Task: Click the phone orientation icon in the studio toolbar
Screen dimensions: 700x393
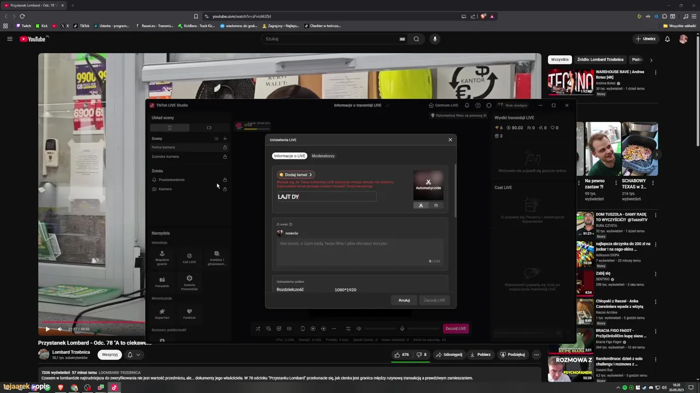Action: coord(302,329)
